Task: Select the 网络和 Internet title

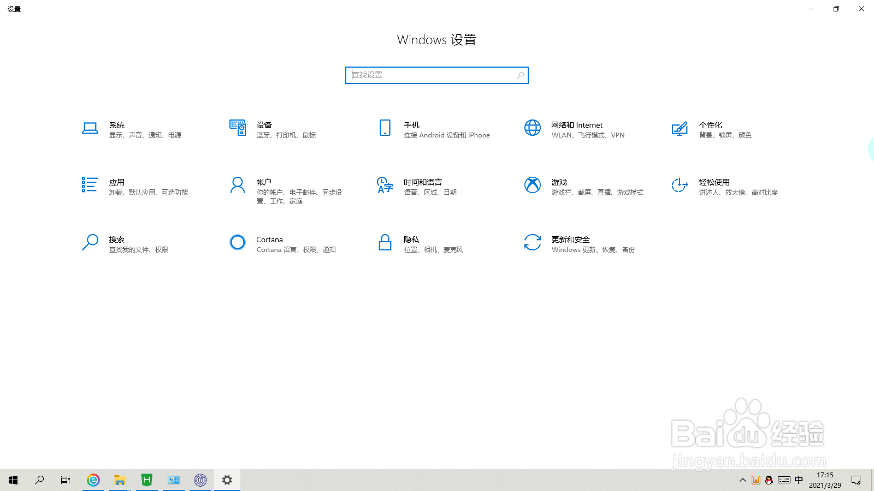Action: [577, 125]
